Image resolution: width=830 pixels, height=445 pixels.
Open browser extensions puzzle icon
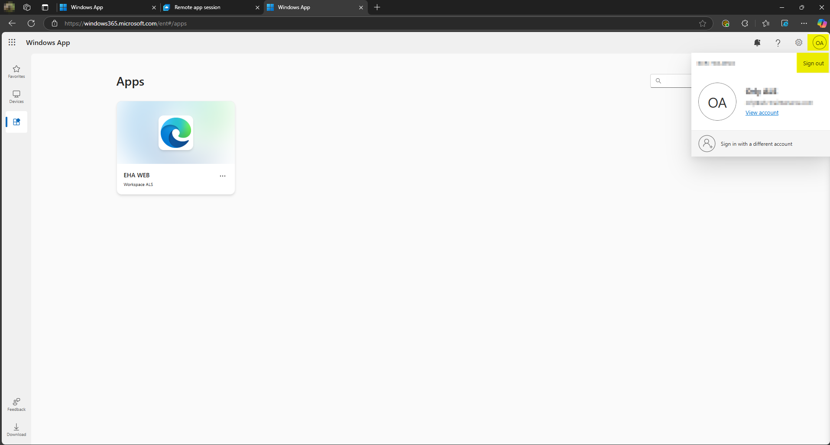pos(745,23)
